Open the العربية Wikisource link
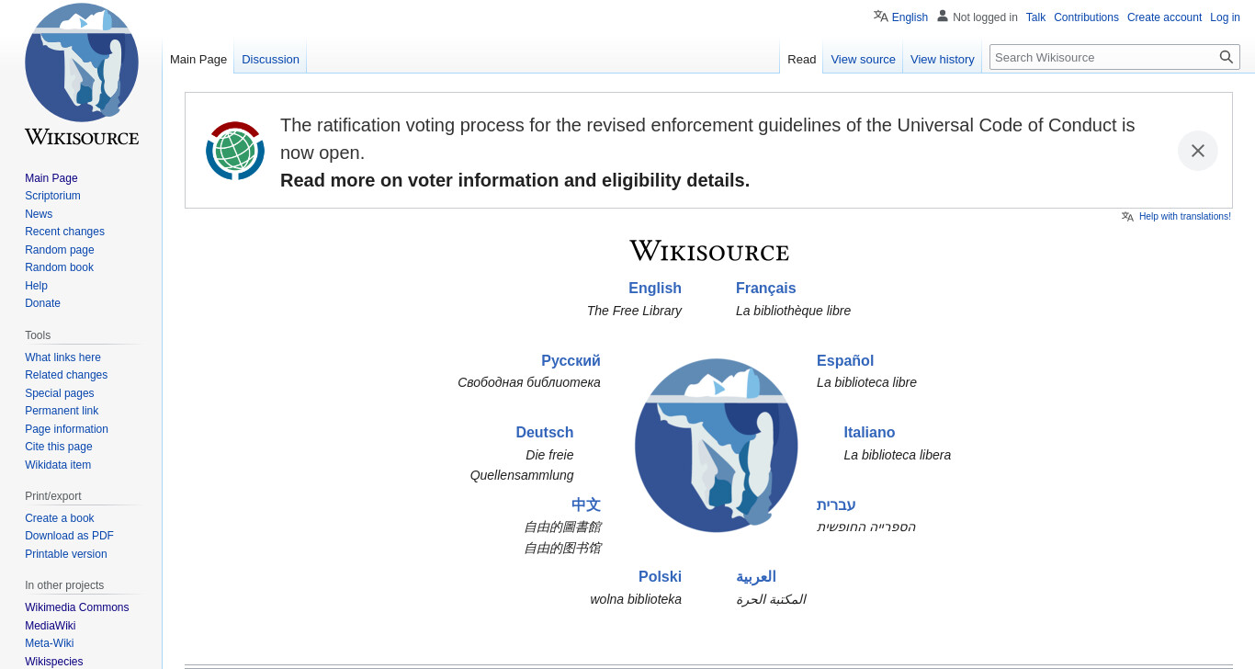 pyautogui.click(x=756, y=576)
